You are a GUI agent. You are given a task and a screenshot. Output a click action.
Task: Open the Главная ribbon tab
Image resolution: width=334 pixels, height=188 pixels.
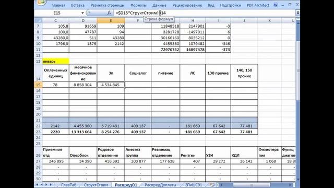coord(58,5)
